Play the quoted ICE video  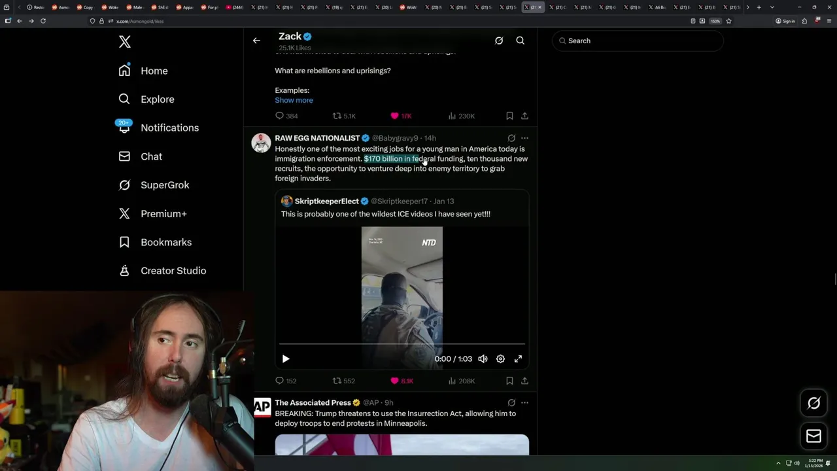(286, 358)
